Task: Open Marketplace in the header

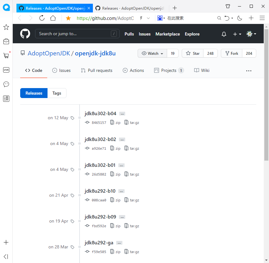Action: 168,34
